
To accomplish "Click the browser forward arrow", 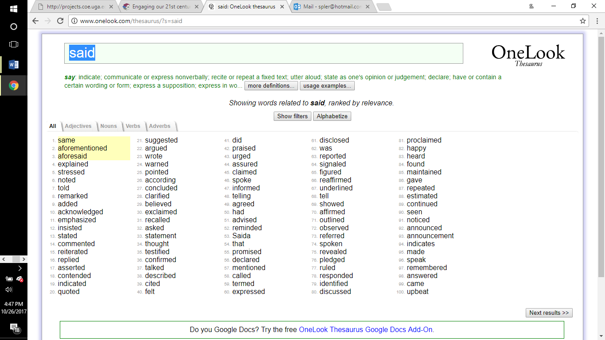I will [x=48, y=21].
